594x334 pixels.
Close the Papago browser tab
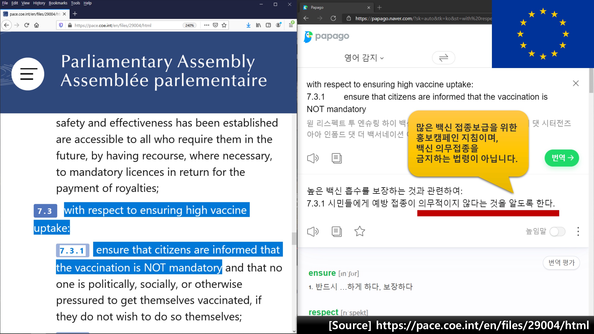[x=369, y=7]
